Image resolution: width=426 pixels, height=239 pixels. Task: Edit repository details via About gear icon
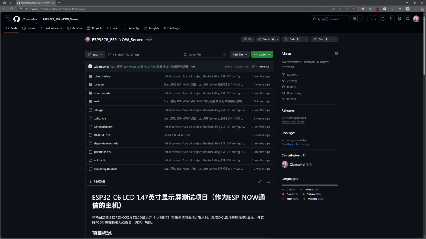[x=336, y=54]
